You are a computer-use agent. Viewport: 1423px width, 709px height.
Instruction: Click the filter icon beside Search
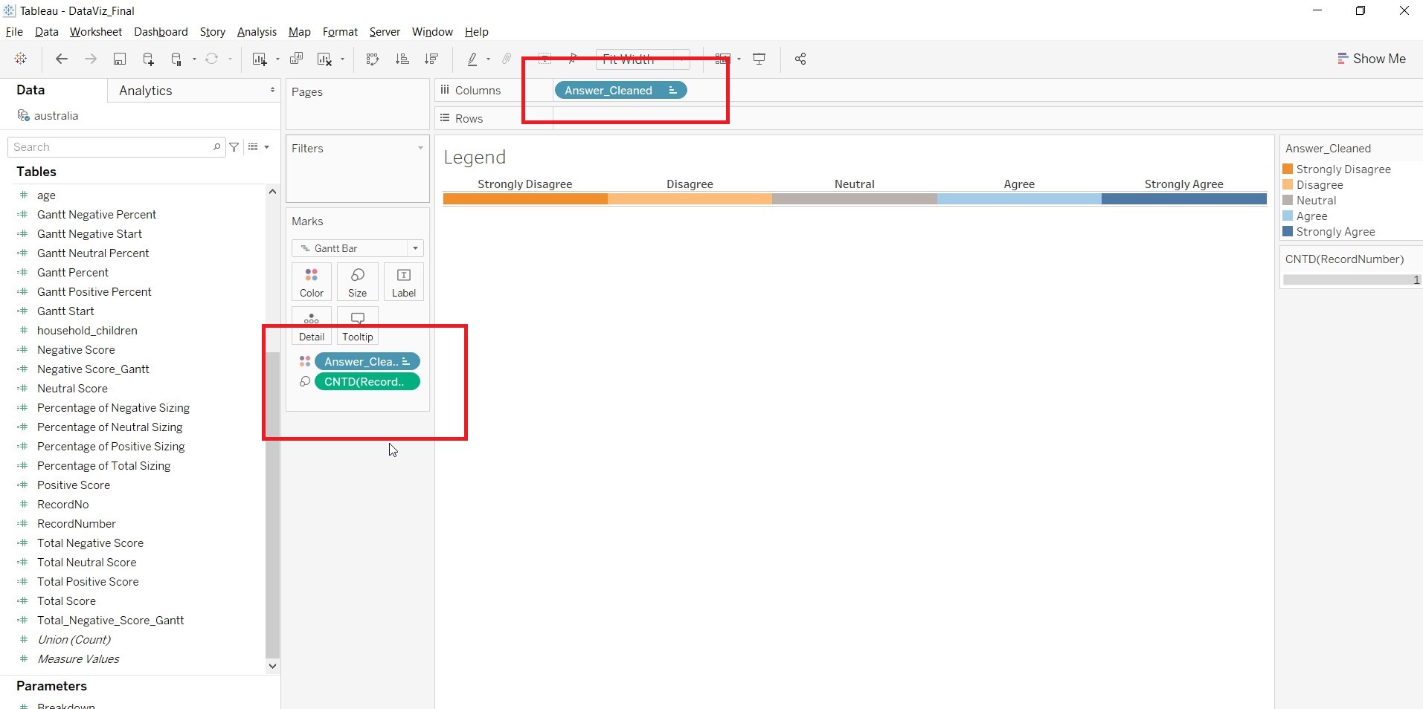coord(234,147)
